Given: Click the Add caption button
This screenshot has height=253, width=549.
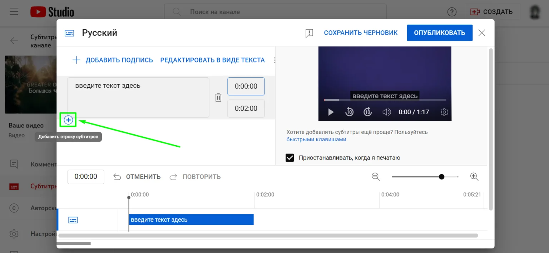Looking at the screenshot, I should coord(113,60).
